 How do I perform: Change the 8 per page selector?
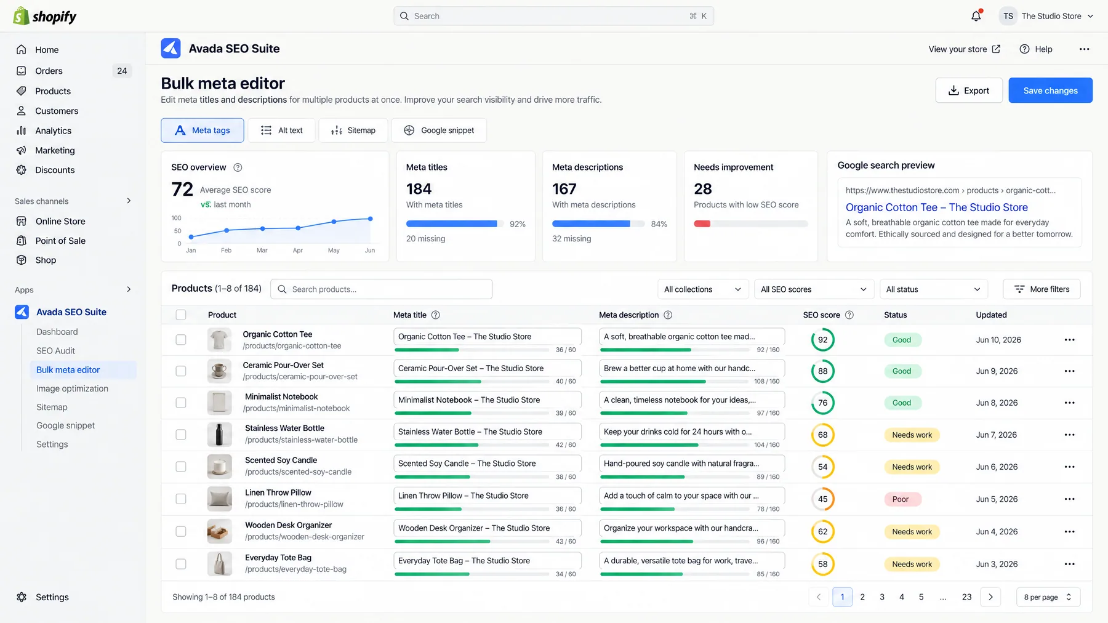click(x=1048, y=597)
